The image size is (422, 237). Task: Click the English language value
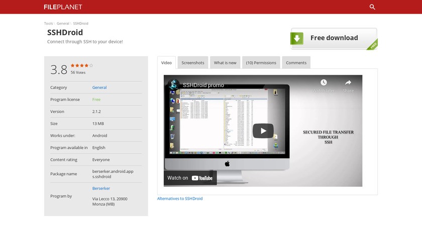pos(98,148)
